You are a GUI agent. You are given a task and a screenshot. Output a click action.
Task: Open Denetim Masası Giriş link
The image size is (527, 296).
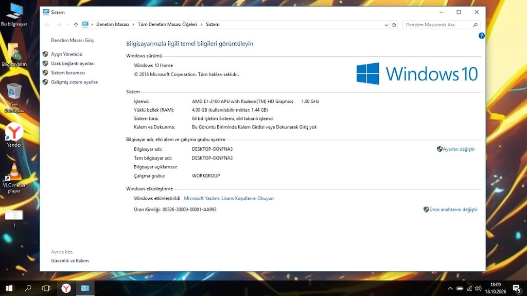click(x=72, y=40)
